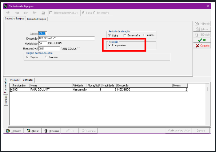The width and height of the screenshot is (216, 152).
Task: Click the right-side Alterar button
Action: click(x=202, y=29)
